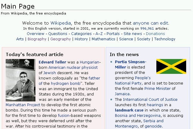Follow the Hungarian link
The image size is (193, 129).
(x=89, y=62)
